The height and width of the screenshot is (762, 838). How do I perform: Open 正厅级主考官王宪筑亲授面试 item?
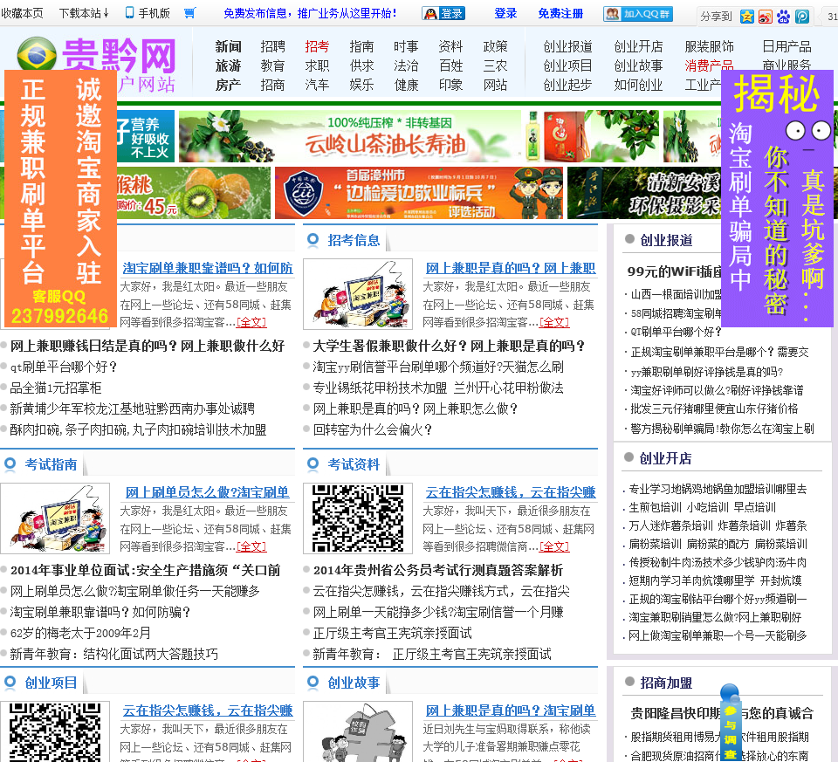point(392,633)
